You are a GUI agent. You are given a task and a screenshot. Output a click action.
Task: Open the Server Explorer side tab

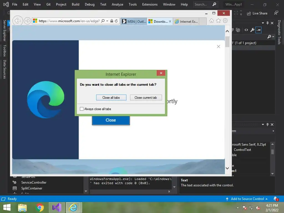pyautogui.click(x=5, y=31)
